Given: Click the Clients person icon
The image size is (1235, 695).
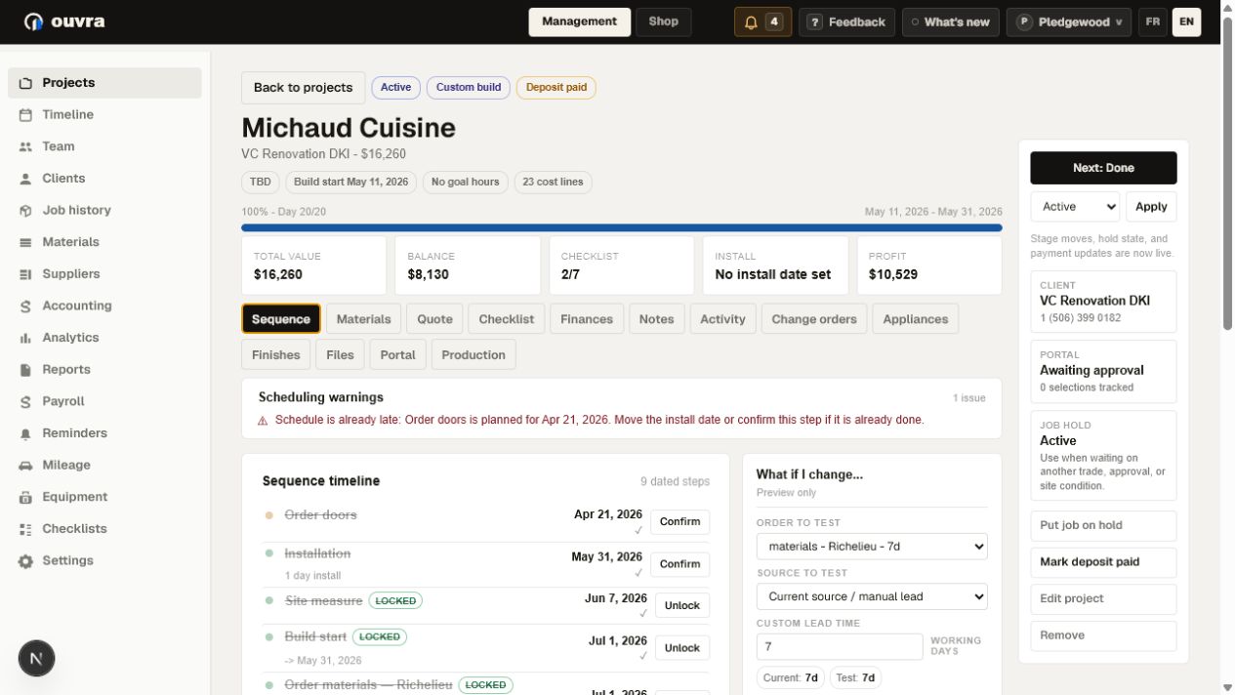Looking at the screenshot, I should pos(25,179).
